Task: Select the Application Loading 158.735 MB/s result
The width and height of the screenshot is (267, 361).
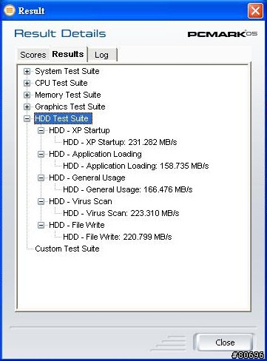Action: 136,166
